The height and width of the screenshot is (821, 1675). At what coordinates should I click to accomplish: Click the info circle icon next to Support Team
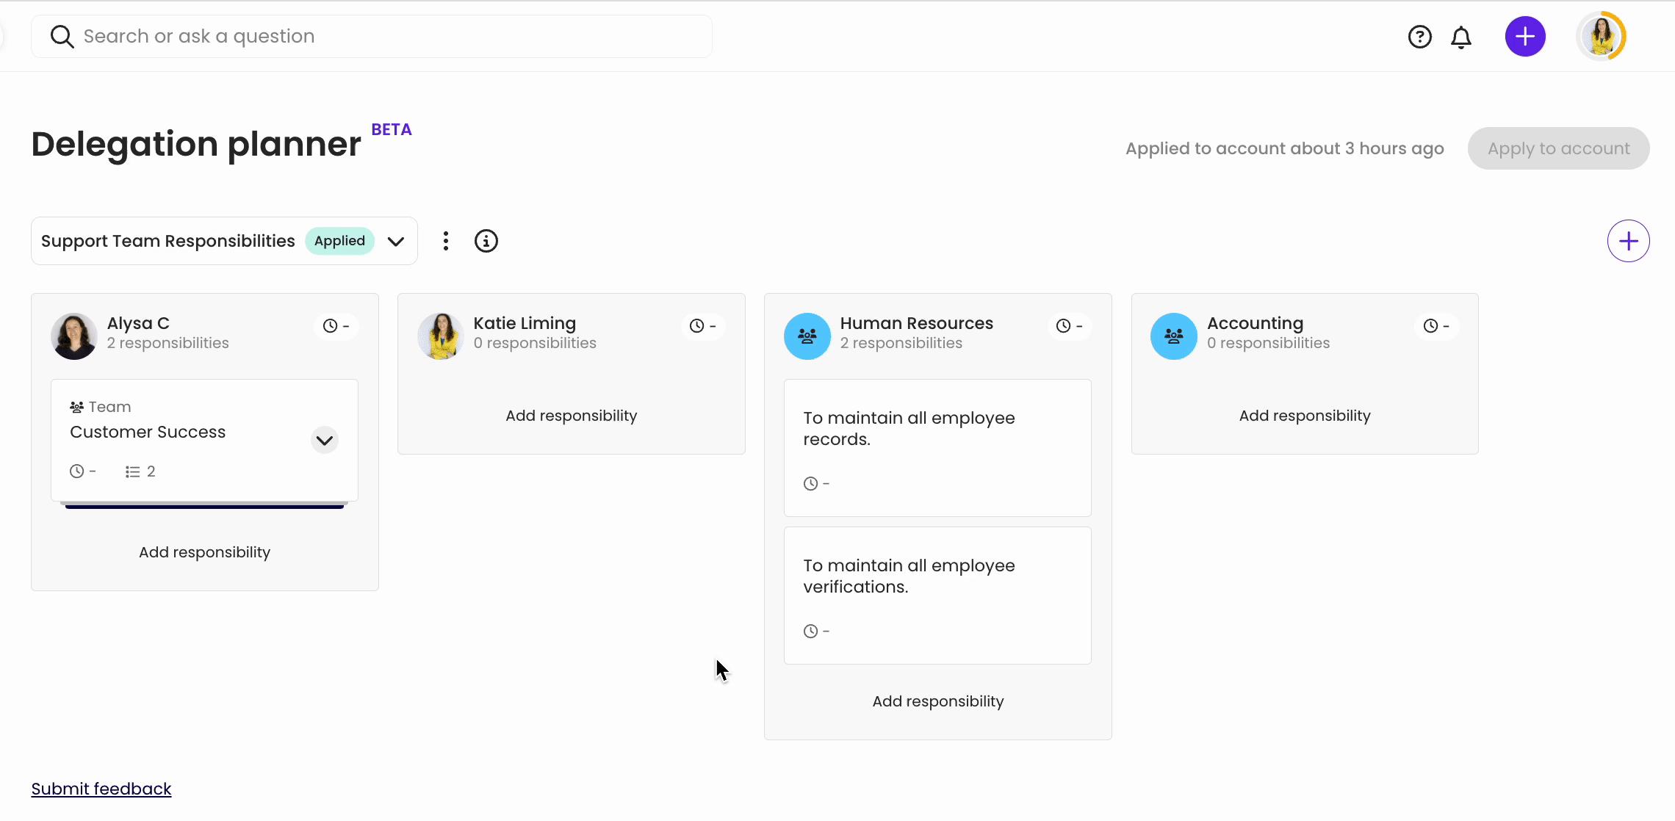click(486, 240)
